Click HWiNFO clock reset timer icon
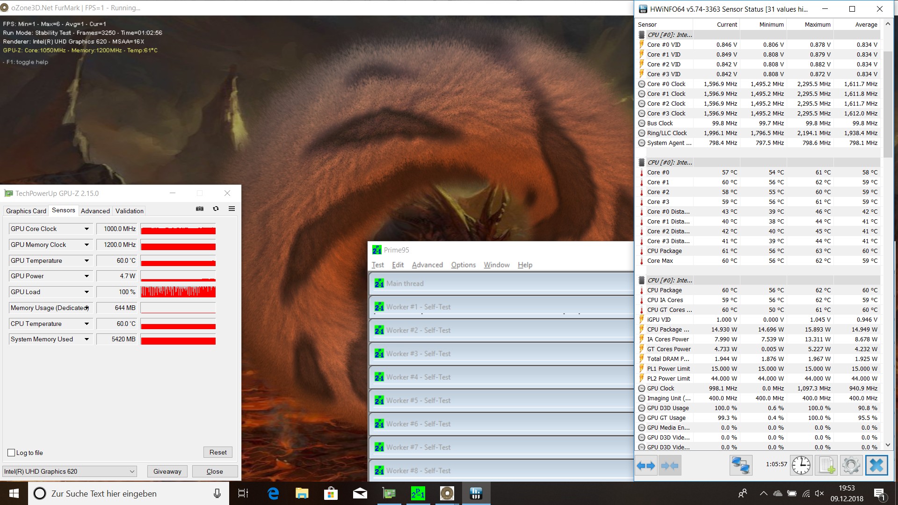898x505 pixels. pyautogui.click(x=801, y=466)
